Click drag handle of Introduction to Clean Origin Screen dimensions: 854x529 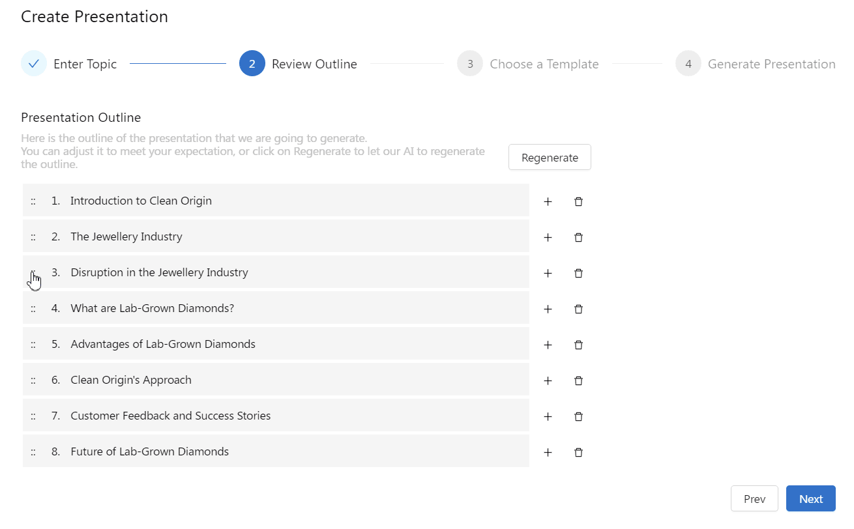coord(33,201)
